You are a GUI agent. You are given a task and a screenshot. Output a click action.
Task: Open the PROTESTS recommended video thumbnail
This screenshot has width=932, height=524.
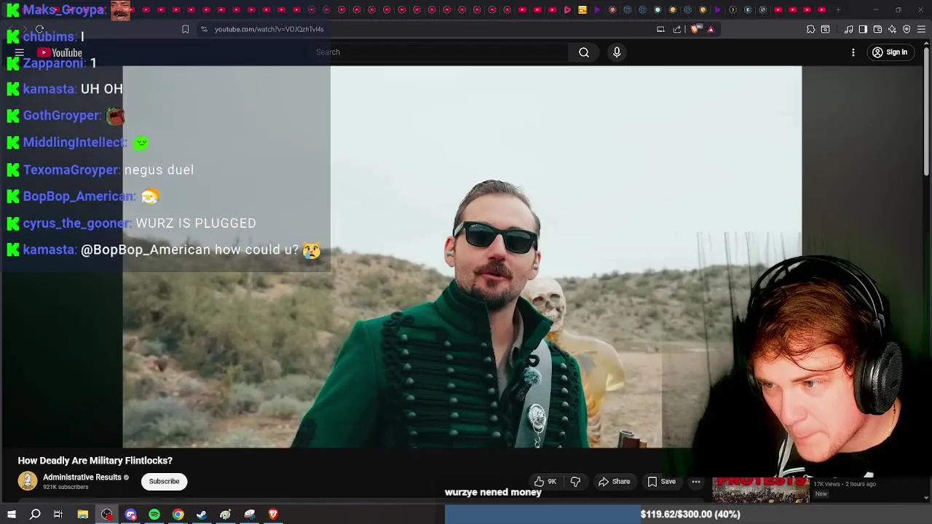pos(760,490)
